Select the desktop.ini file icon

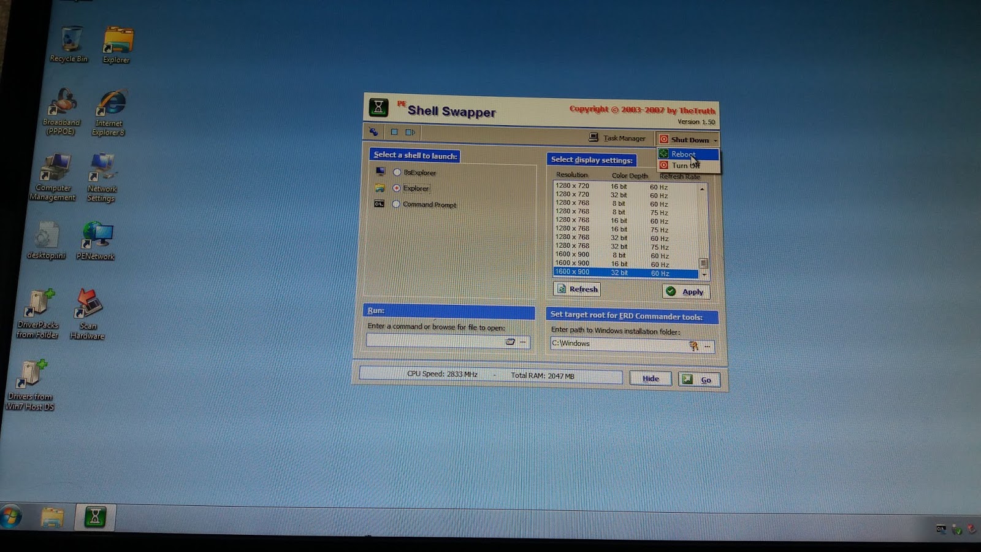pos(47,240)
